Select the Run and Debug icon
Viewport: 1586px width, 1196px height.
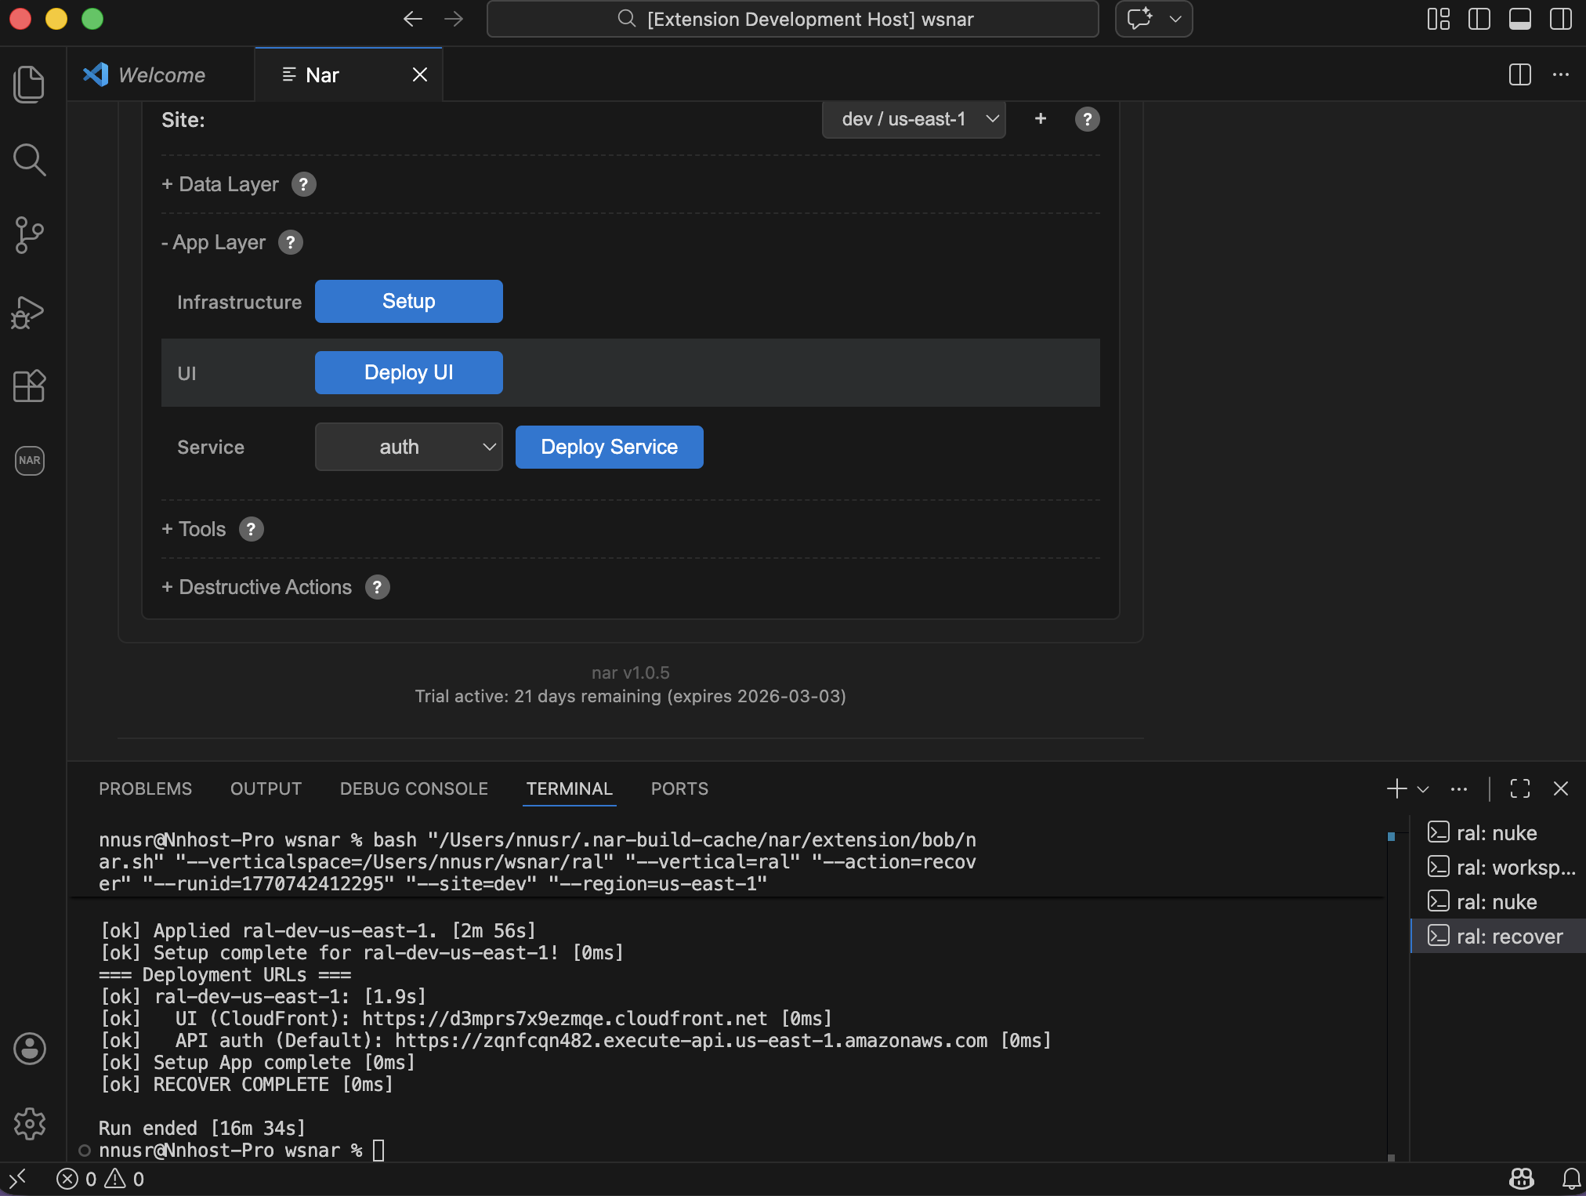pyautogui.click(x=30, y=311)
